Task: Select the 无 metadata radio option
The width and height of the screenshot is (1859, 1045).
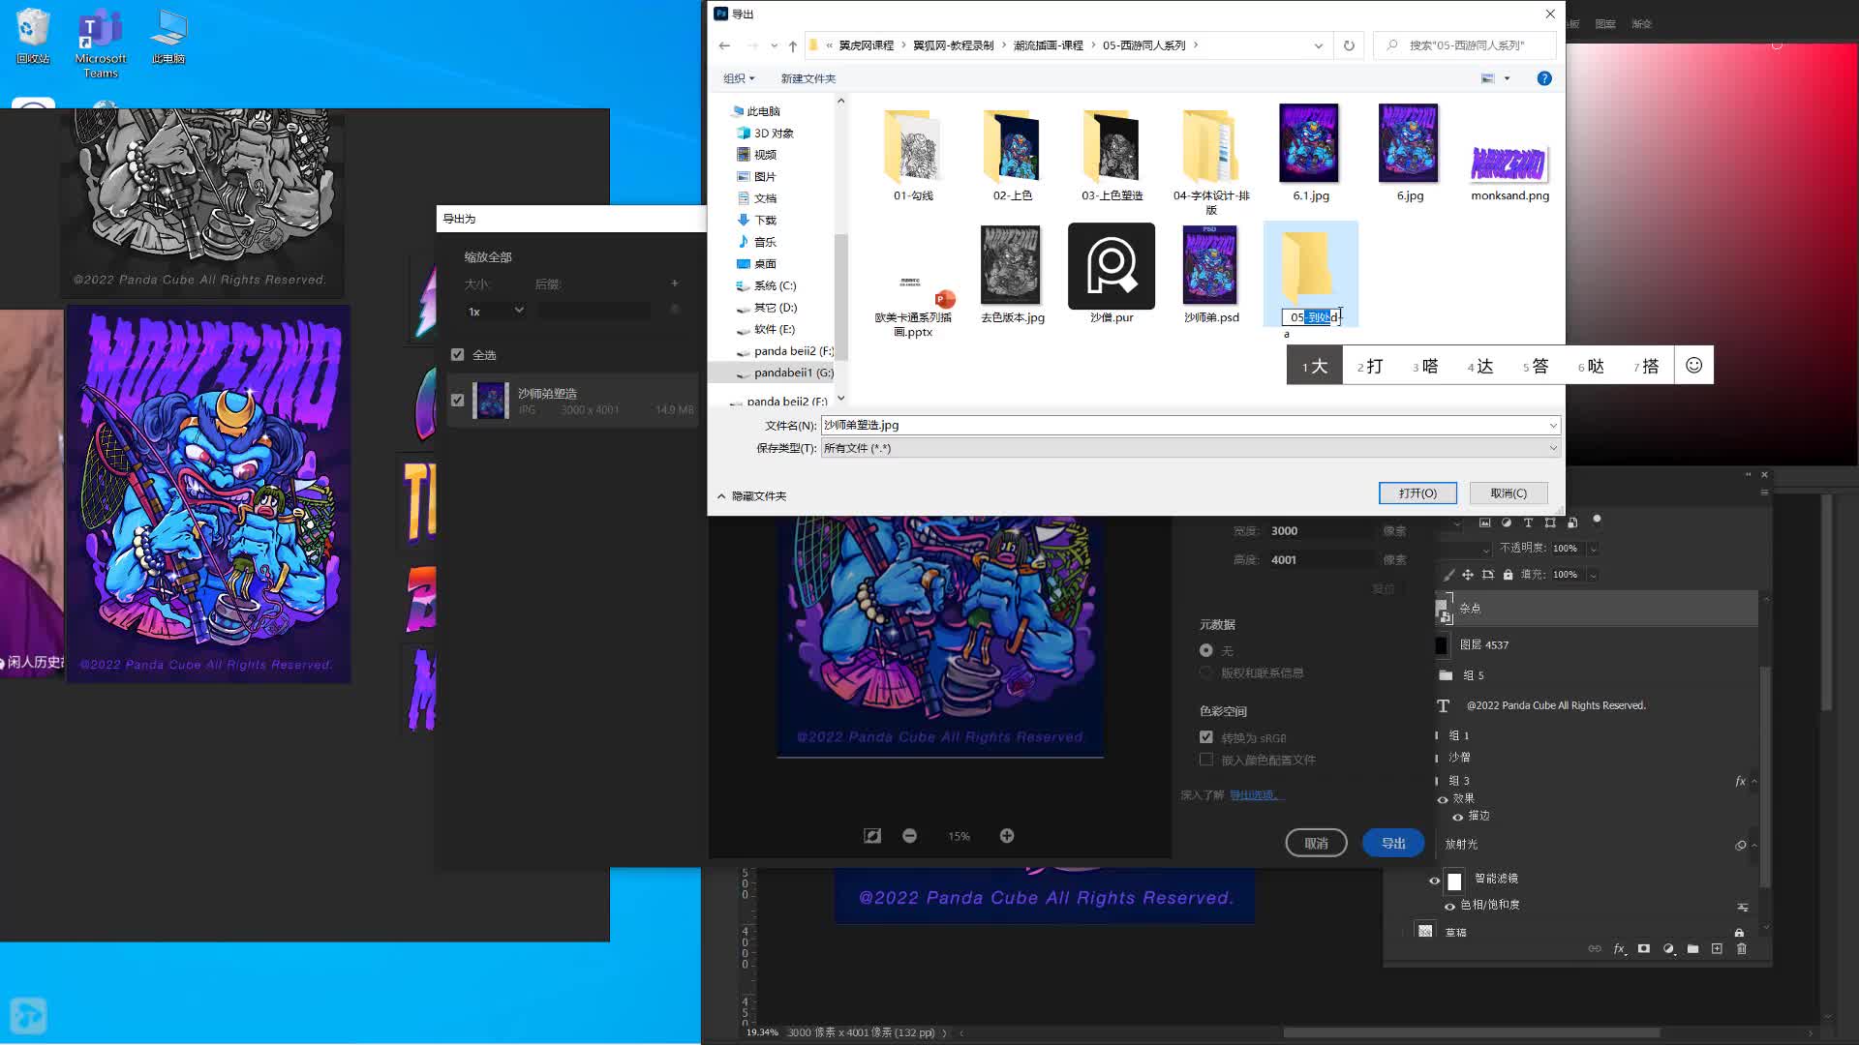Action: [x=1206, y=651]
